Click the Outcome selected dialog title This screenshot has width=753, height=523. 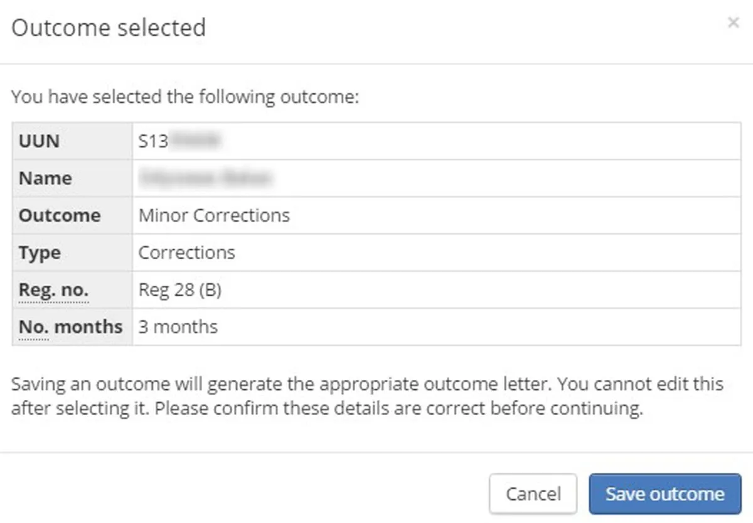pyautogui.click(x=110, y=28)
